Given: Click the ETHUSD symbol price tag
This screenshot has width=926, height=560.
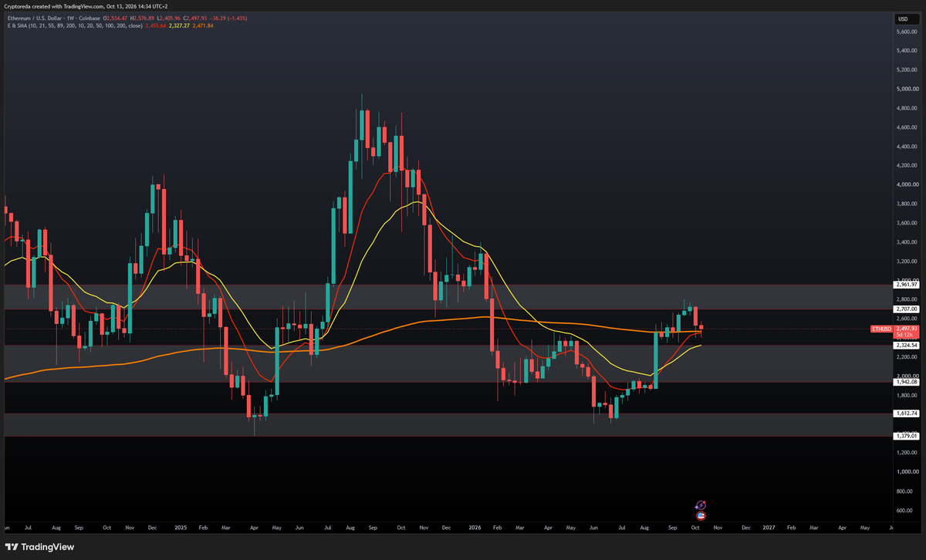Looking at the screenshot, I should point(881,329).
